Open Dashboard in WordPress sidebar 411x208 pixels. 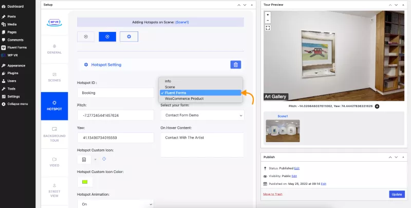[x=12, y=6]
